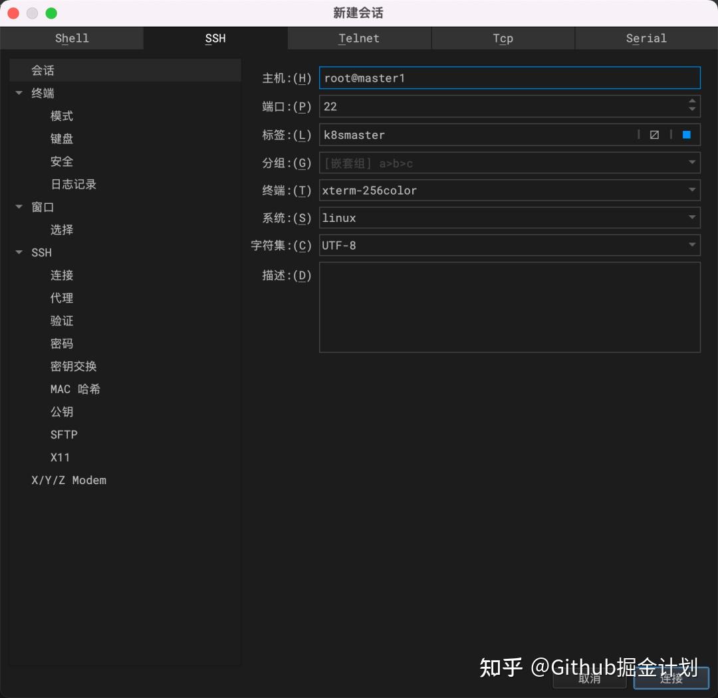Screen dimensions: 718x698
Task: Open the blue label color swatch
Action: click(x=686, y=135)
